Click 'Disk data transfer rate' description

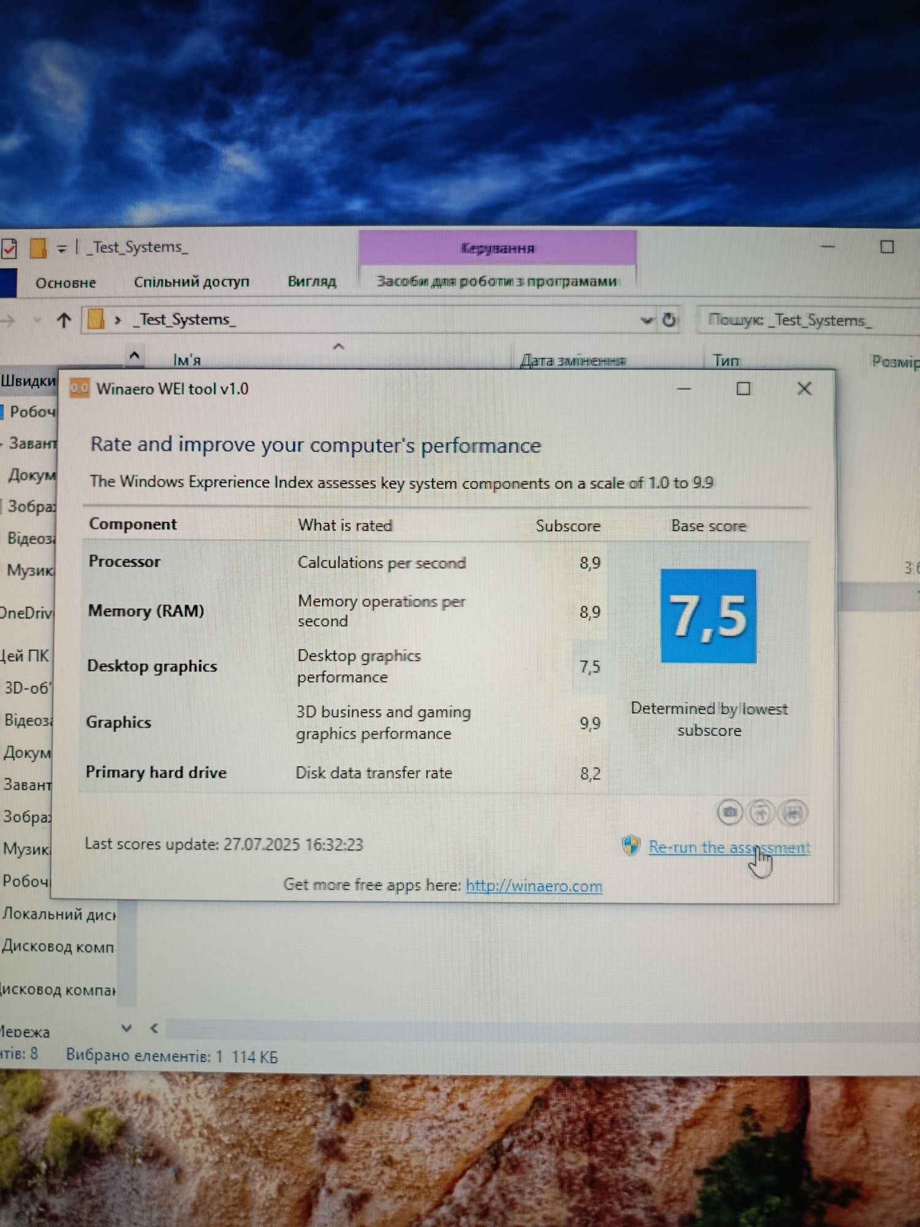(374, 773)
